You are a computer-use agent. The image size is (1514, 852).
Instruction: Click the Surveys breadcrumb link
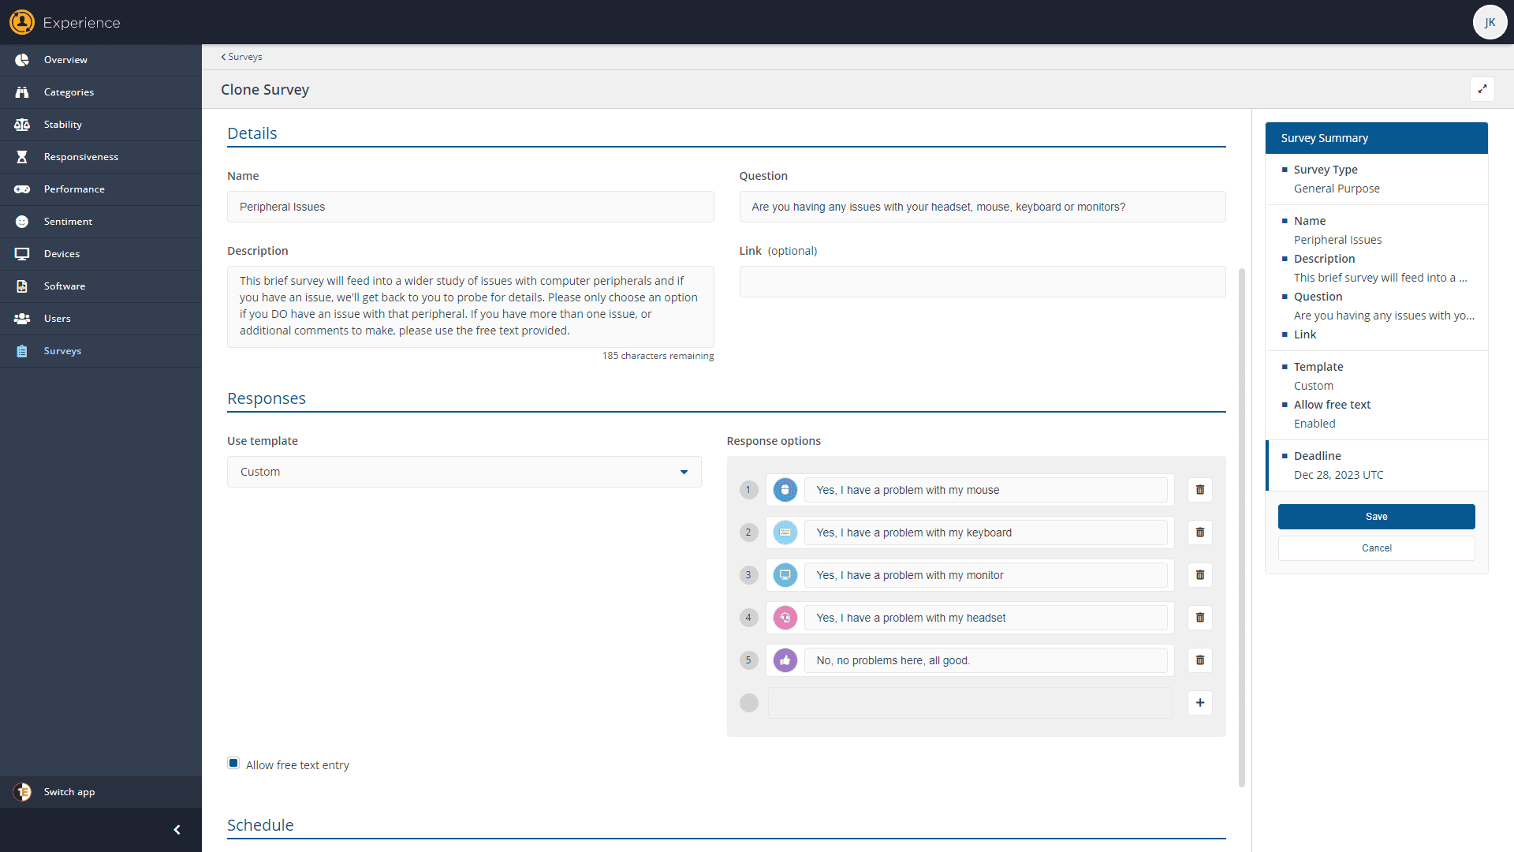241,56
